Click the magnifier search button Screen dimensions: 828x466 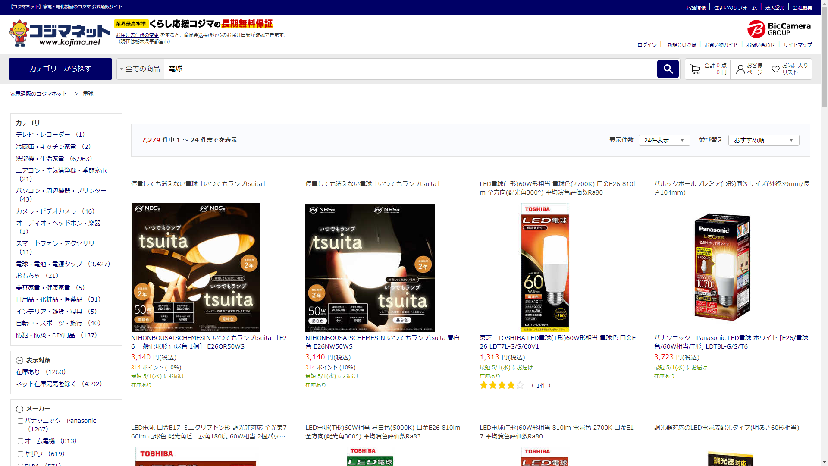click(x=668, y=69)
